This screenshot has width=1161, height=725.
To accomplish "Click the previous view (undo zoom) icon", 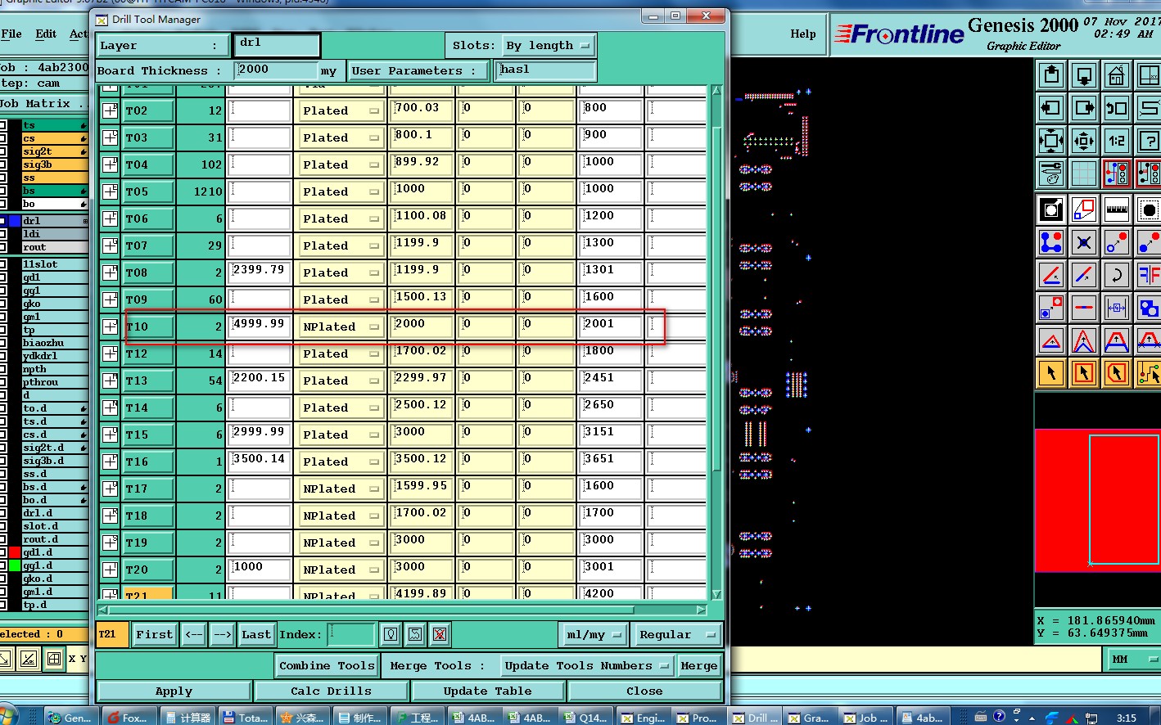I will [x=1116, y=107].
